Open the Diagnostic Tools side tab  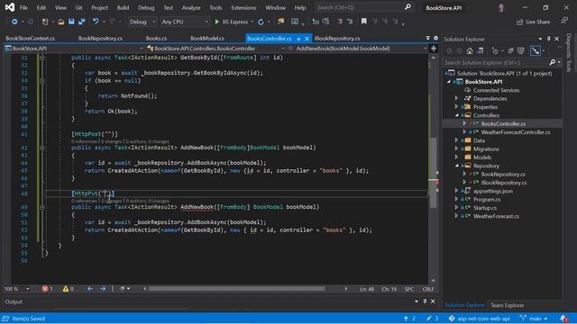point(569,52)
